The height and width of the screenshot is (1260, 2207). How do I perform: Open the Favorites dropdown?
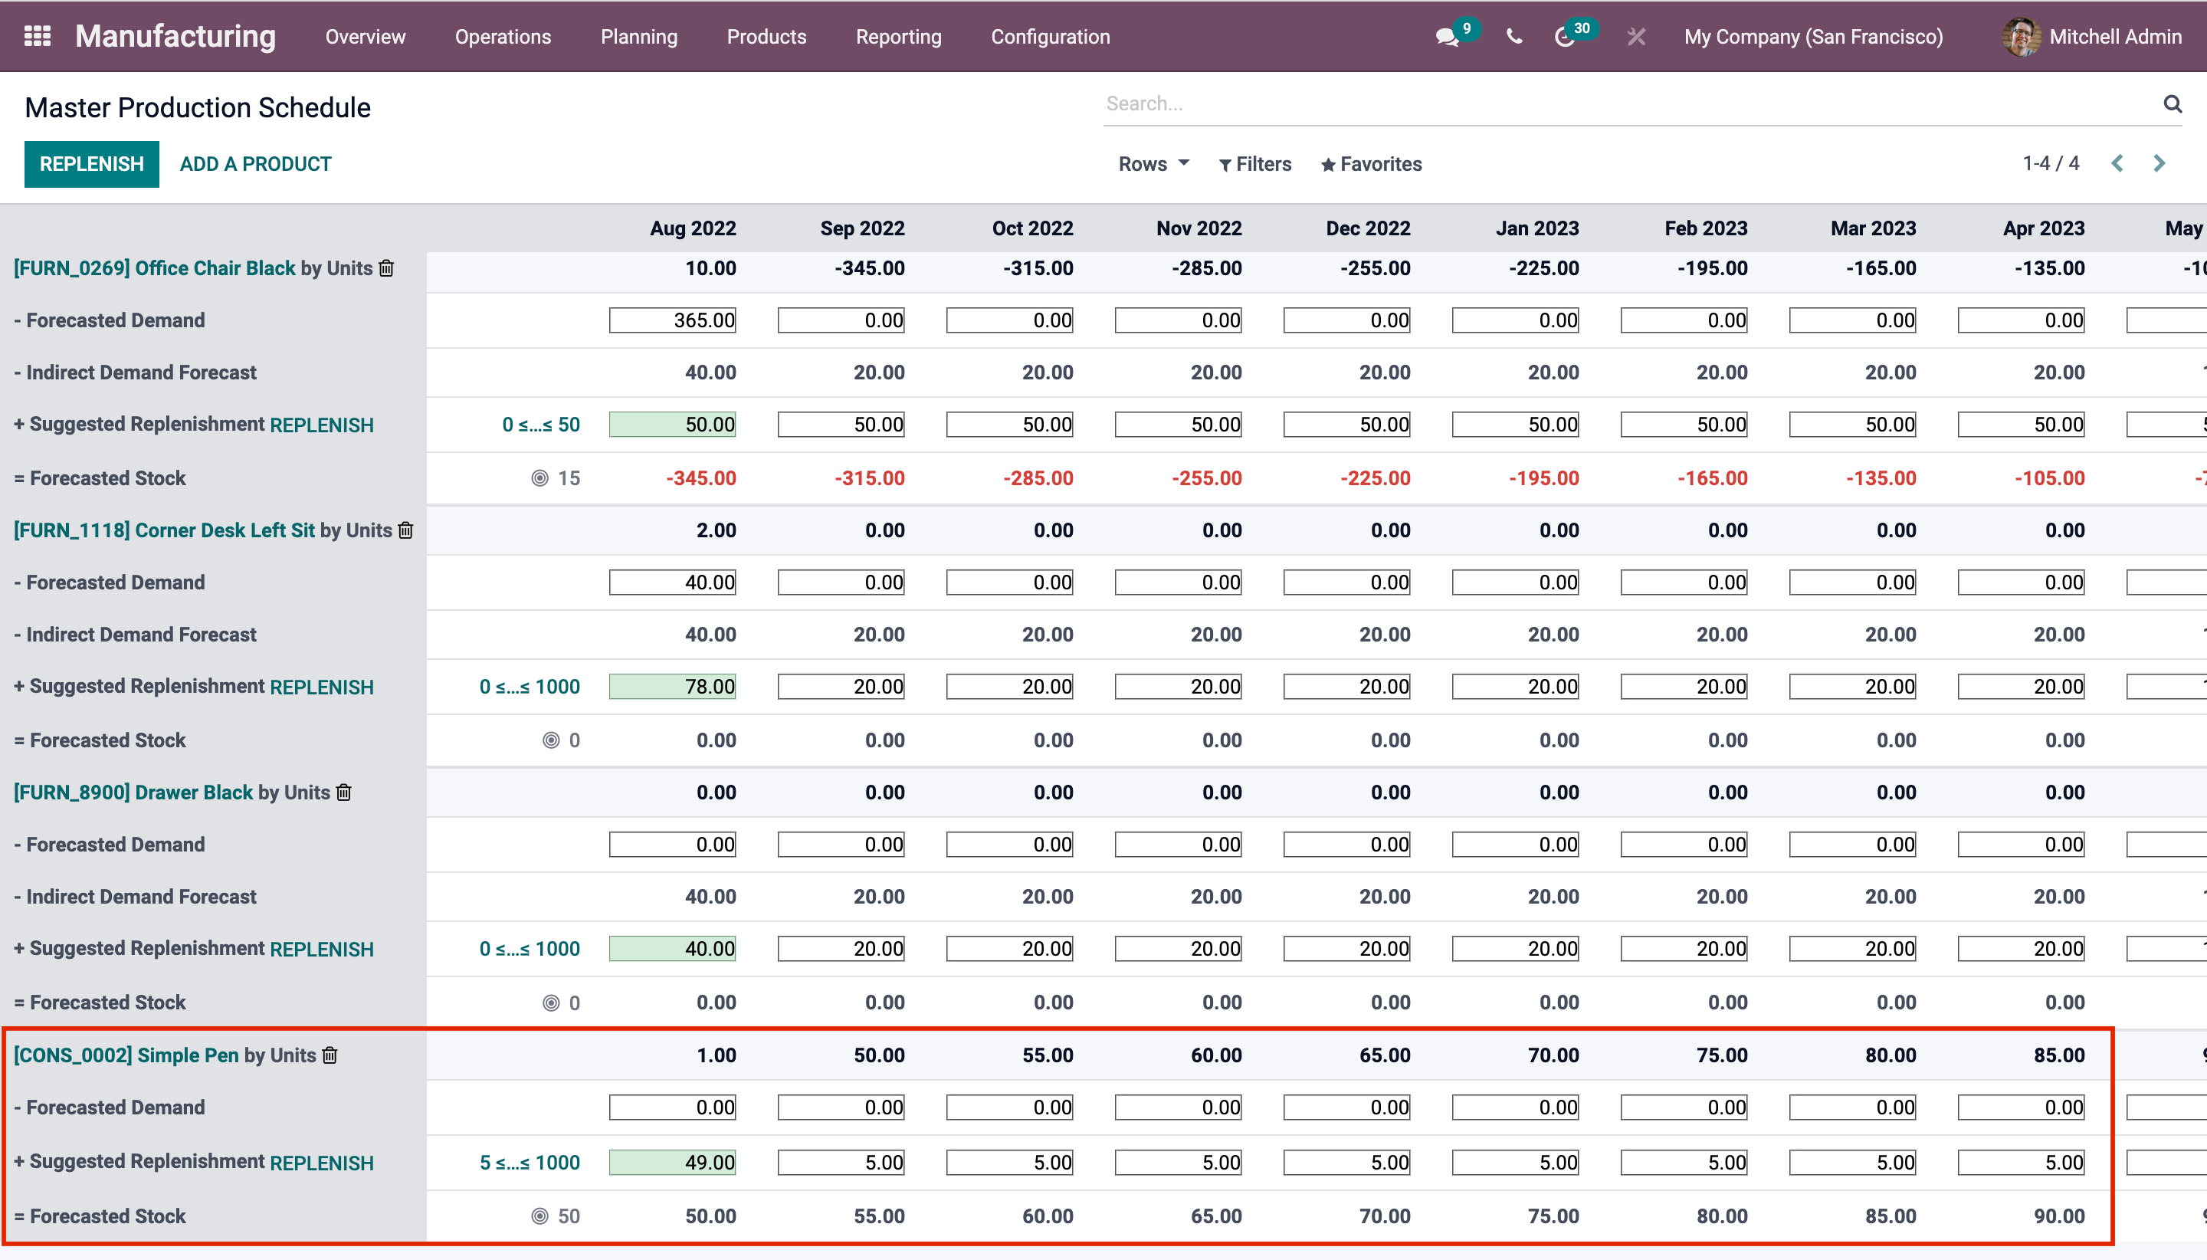point(1371,165)
